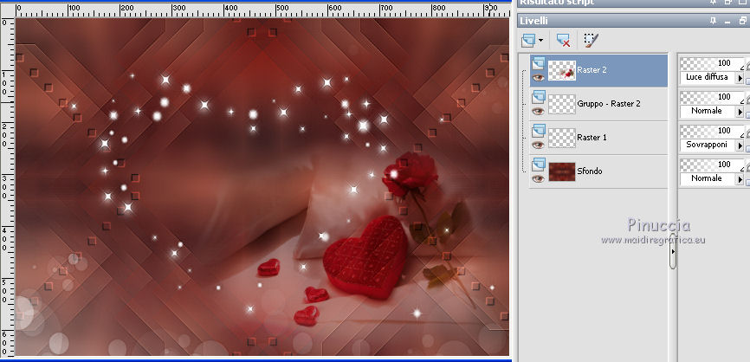Minimize the Livelli panel
This screenshot has width=750, height=362.
(x=727, y=22)
